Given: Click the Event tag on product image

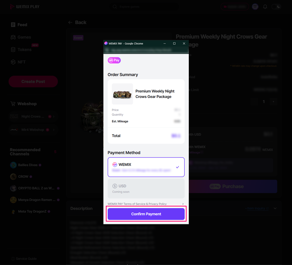Looking at the screenshot, I should pyautogui.click(x=78, y=38).
